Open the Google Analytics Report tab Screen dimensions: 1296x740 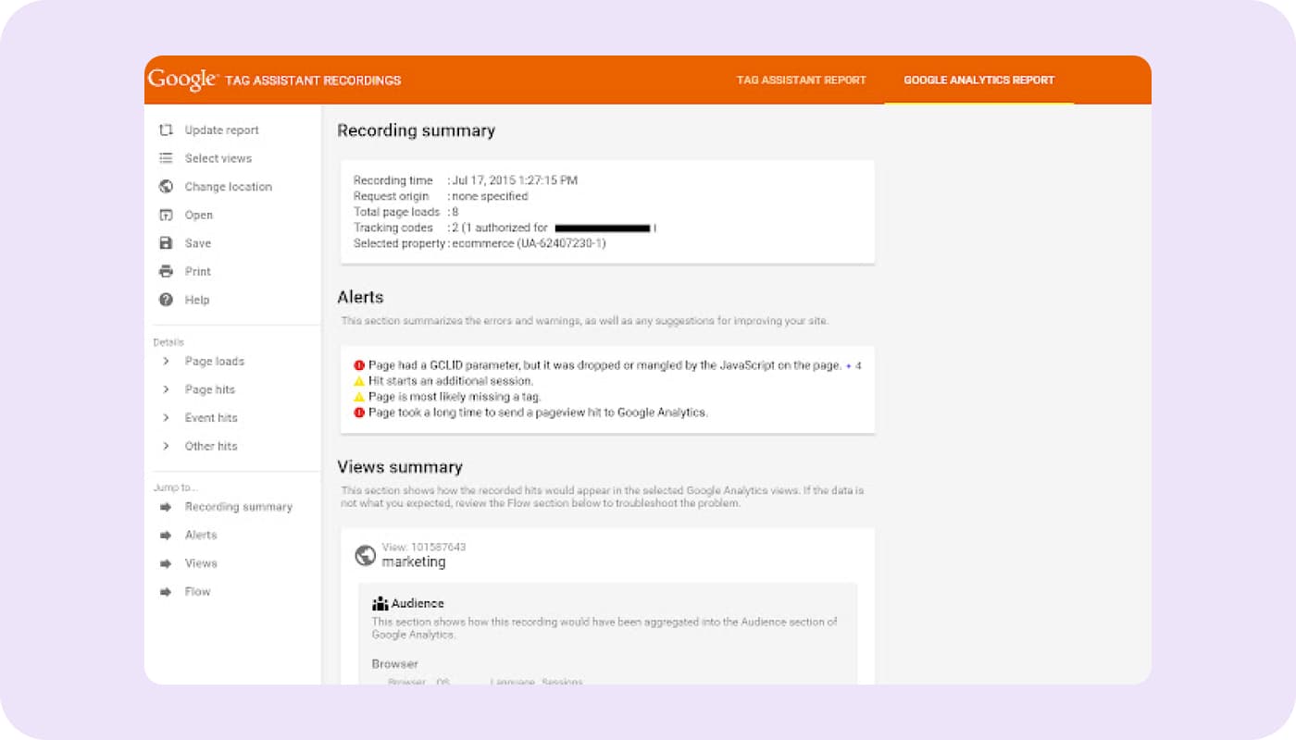(x=979, y=80)
